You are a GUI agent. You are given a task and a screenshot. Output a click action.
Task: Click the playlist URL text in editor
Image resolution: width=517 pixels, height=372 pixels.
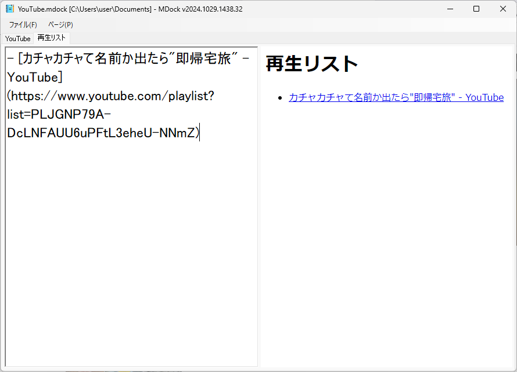(x=111, y=115)
